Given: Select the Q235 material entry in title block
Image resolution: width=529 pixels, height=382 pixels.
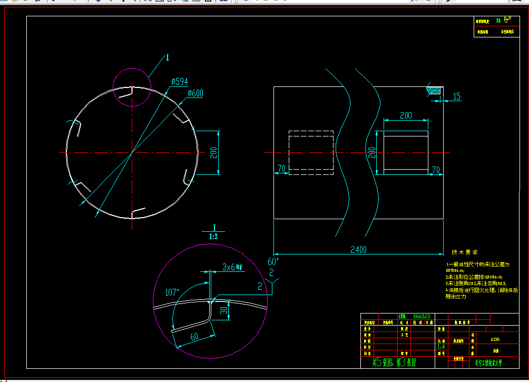Looking at the screenshot, I should pos(495,339).
